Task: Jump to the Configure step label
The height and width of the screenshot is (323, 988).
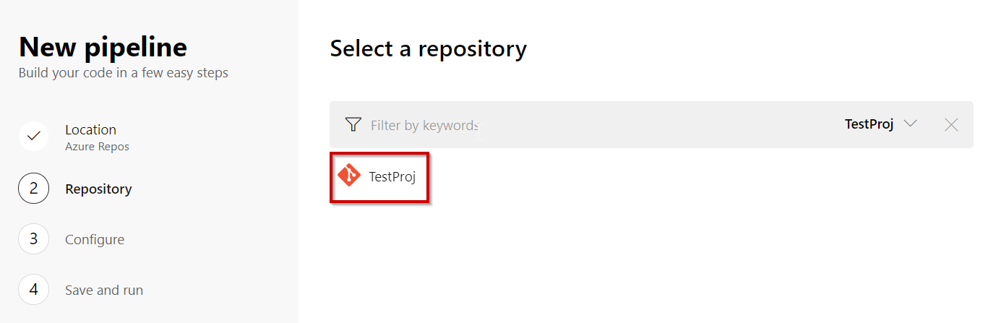Action: click(x=95, y=240)
